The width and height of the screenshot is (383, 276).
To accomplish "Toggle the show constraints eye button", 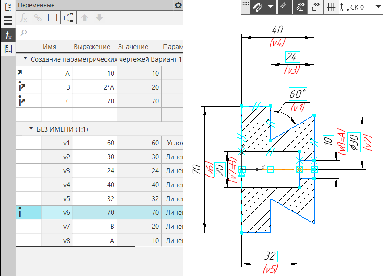I will tap(300, 7).
